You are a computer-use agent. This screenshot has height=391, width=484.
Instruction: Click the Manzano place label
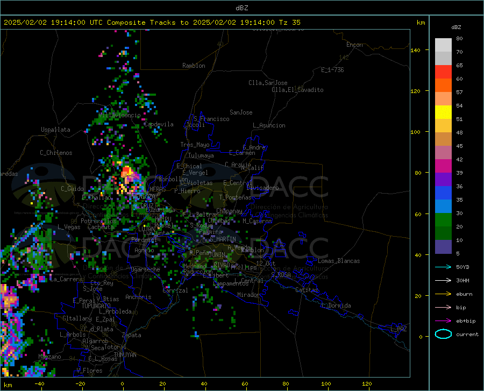tap(49, 357)
